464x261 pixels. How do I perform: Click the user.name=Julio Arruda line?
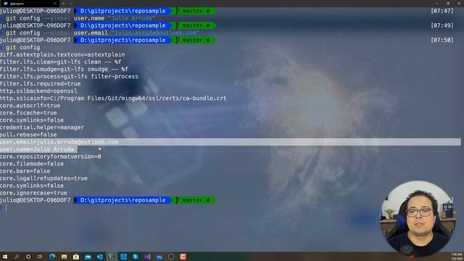coord(37,149)
